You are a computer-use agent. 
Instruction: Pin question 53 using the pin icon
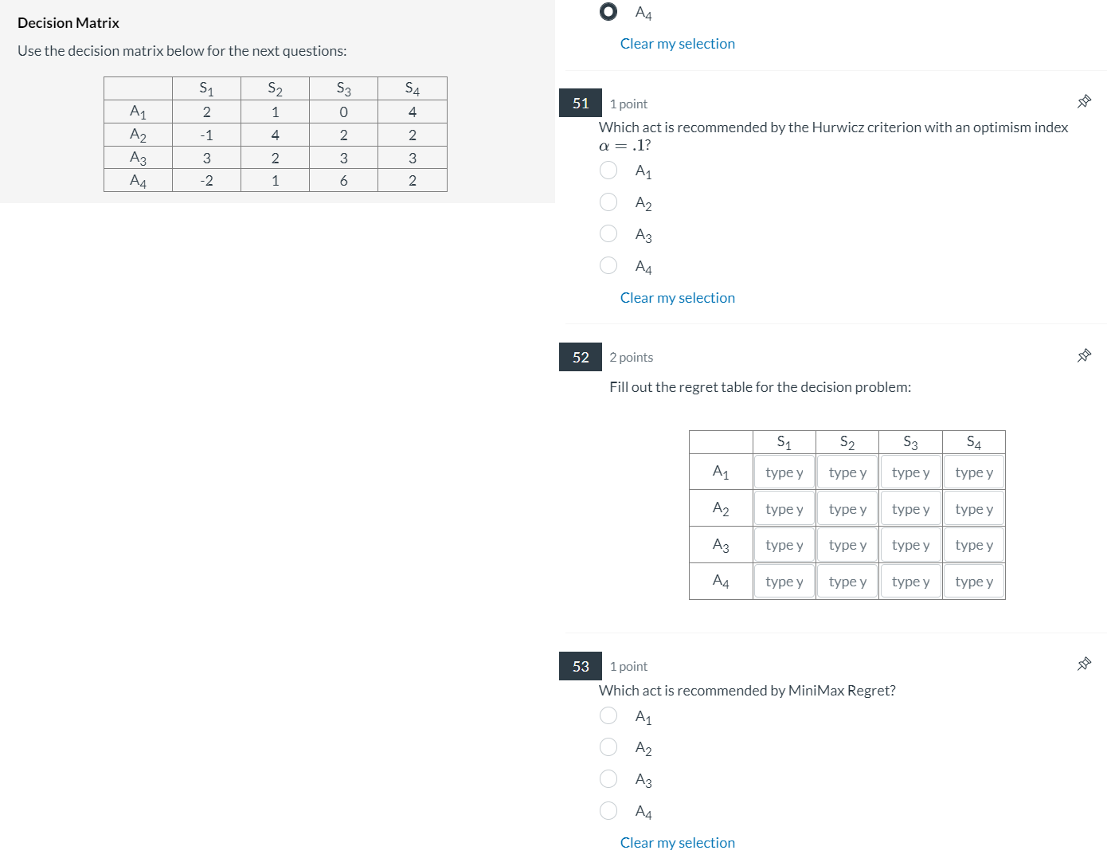[1084, 663]
